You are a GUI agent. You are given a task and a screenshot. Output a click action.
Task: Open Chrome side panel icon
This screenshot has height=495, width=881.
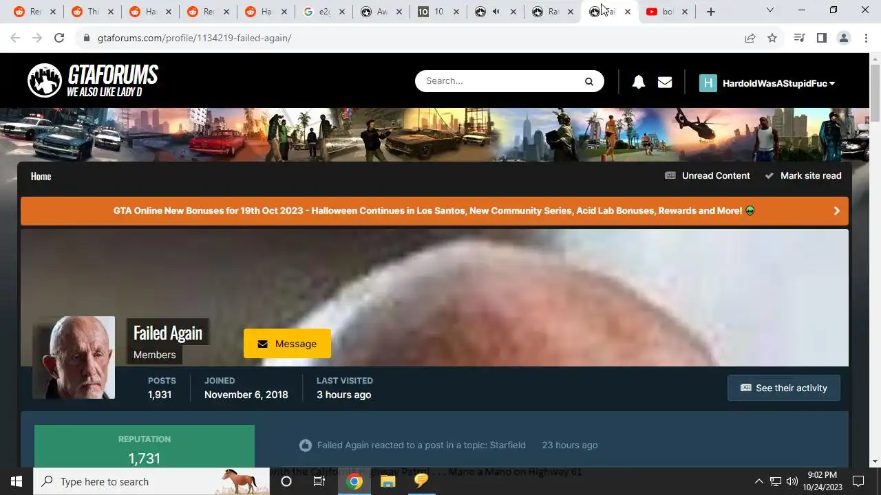pyautogui.click(x=821, y=38)
